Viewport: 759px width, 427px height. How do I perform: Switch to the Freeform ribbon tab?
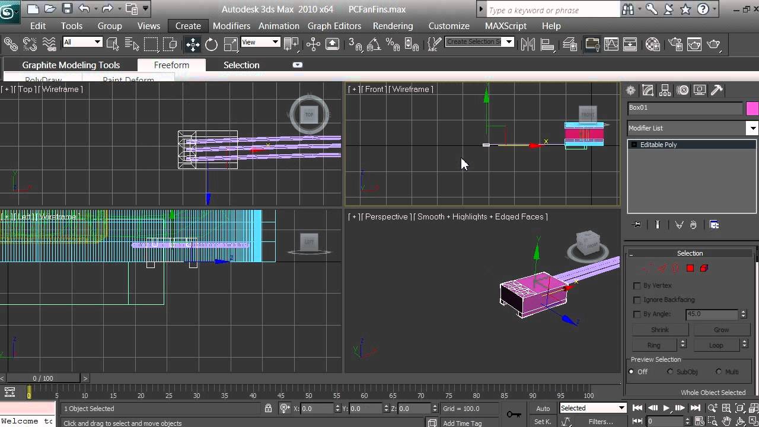171,65
